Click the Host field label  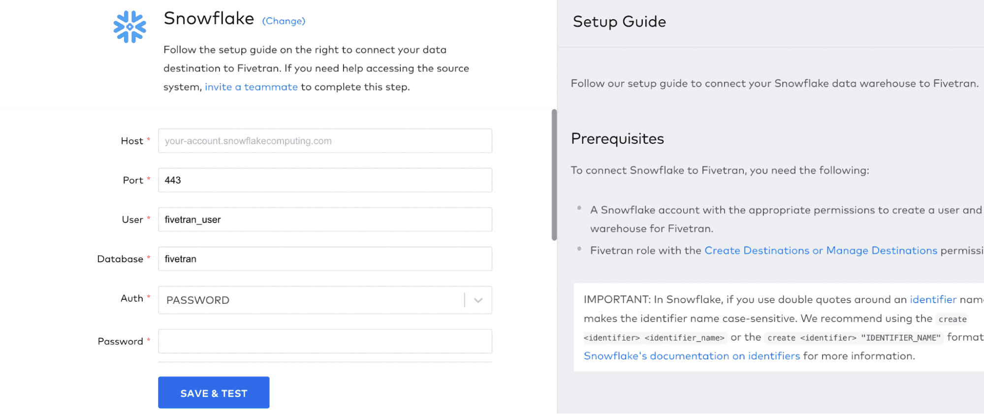pos(132,141)
